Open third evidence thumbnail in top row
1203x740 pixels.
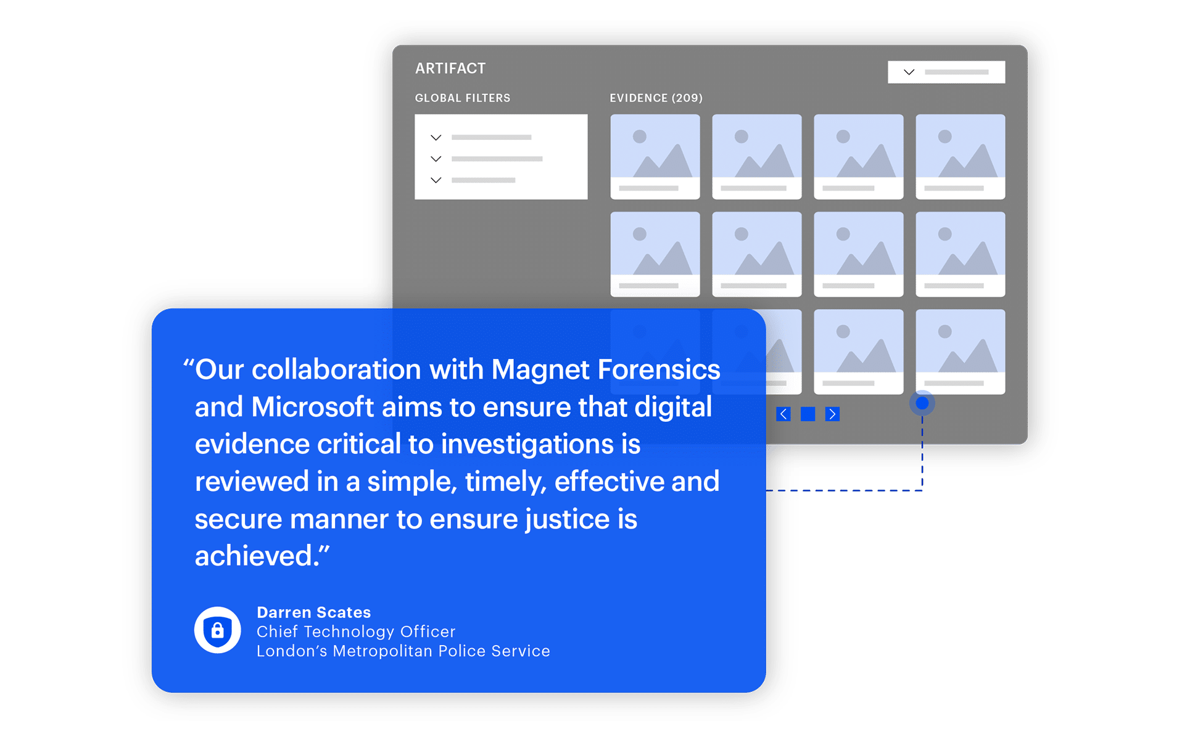858,156
